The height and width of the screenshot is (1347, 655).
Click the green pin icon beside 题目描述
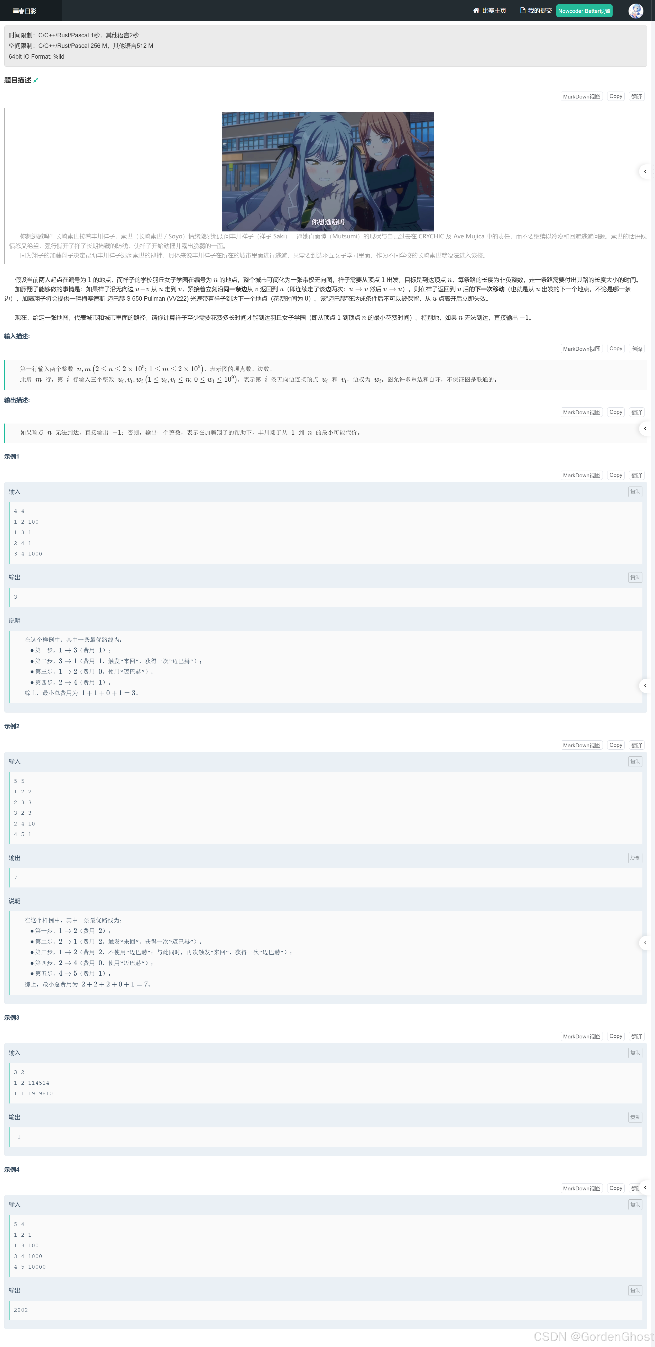tap(36, 80)
